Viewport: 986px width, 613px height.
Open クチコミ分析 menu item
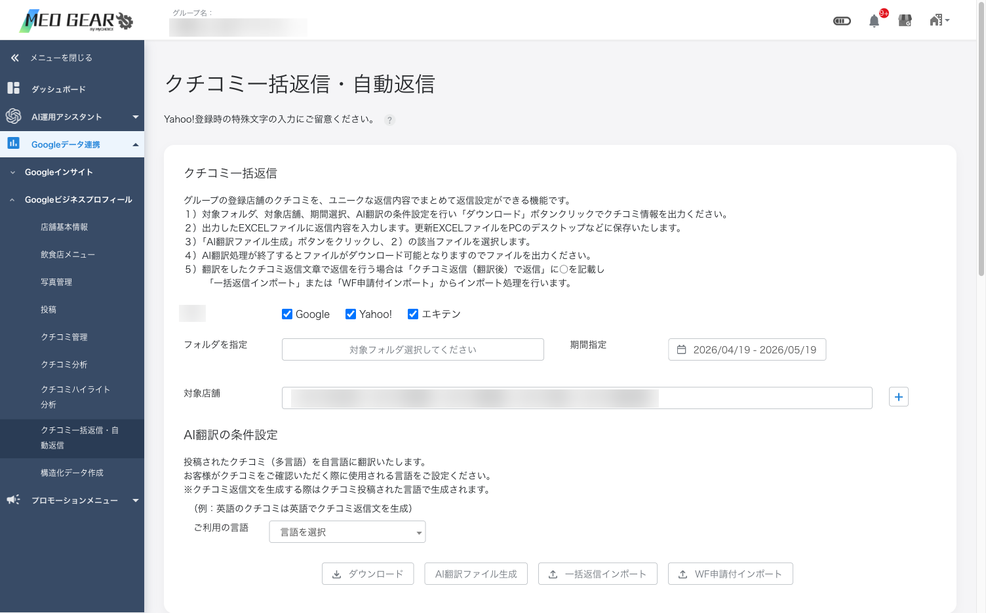click(x=64, y=365)
